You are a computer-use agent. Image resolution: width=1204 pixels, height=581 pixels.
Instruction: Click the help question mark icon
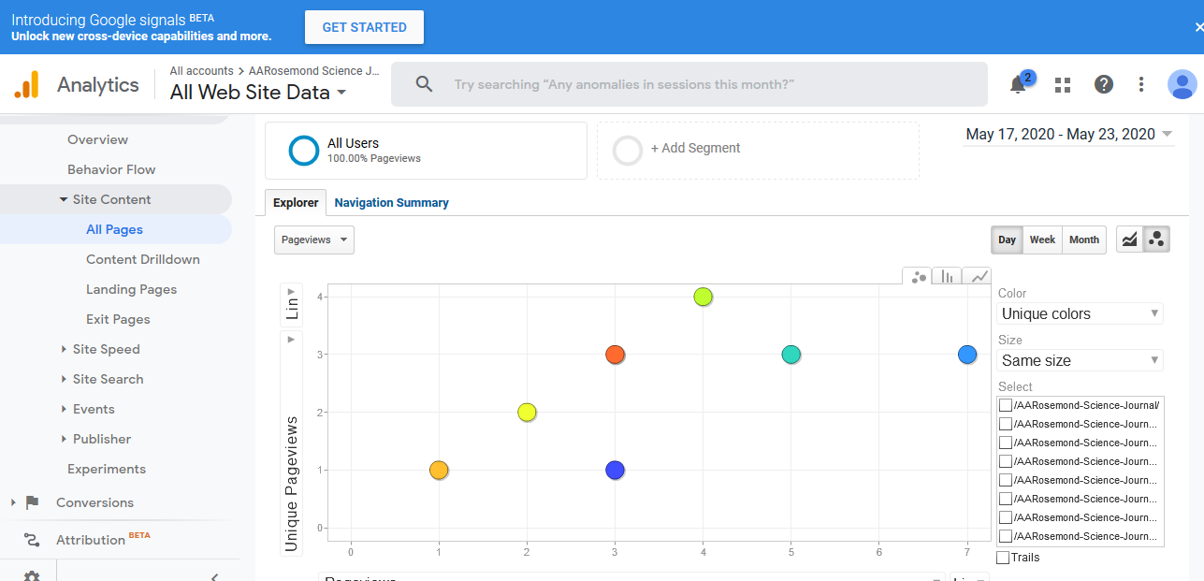coord(1104,84)
